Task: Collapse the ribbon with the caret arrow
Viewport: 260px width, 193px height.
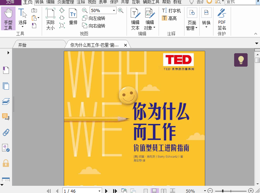Action: 256,34
